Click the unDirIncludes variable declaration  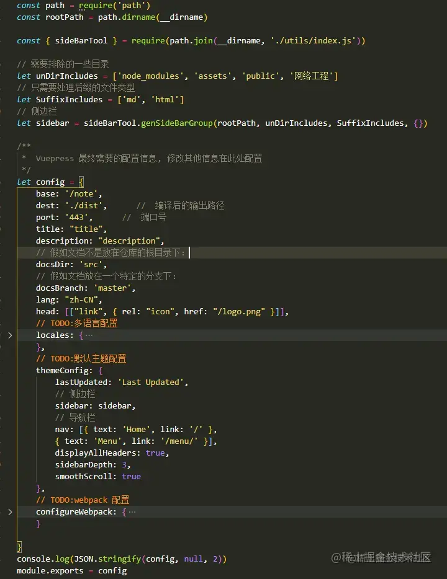click(66, 76)
